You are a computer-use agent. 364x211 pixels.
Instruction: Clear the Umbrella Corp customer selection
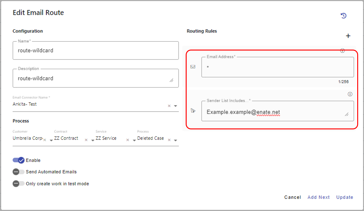pyautogui.click(x=44, y=140)
